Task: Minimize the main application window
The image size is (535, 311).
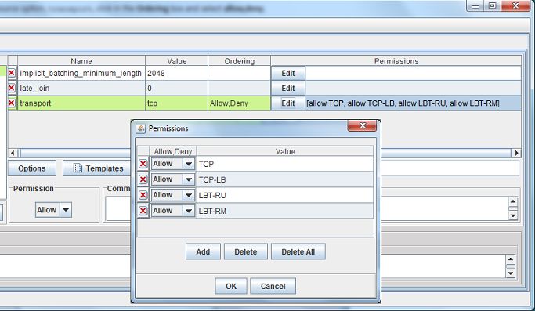Action: (475, 5)
